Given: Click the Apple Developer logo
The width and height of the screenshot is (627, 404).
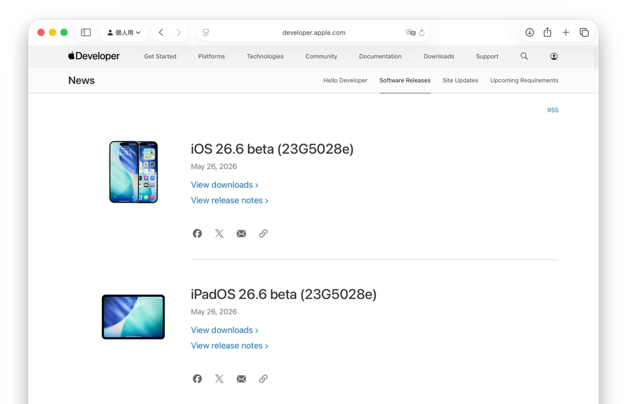Looking at the screenshot, I should pos(94,56).
